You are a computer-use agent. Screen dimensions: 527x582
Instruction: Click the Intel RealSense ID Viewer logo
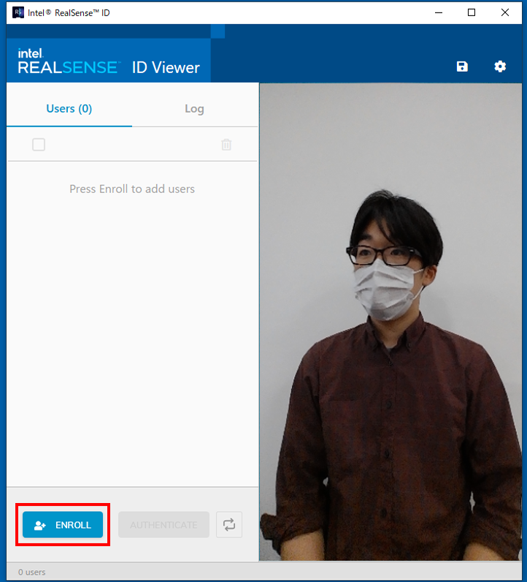109,61
